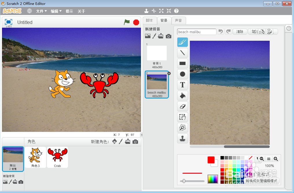
Task: Swap the current red foreground color
Action: click(x=211, y=160)
